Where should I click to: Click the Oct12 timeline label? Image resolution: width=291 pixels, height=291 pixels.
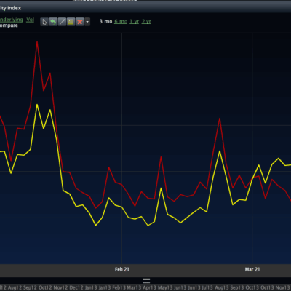45,288
